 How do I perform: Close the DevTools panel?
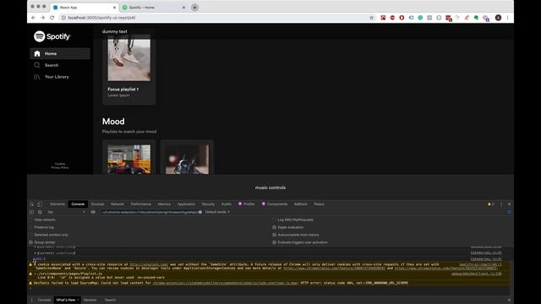tap(509, 204)
